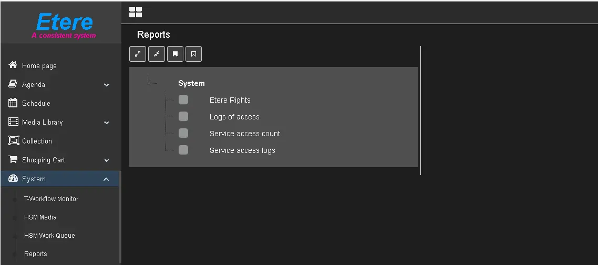This screenshot has width=598, height=265.
Task: Enable the Service access count checkbox
Action: (x=183, y=134)
